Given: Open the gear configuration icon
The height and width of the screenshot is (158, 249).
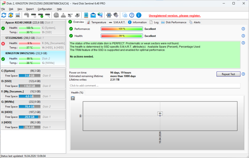Looking at the screenshot, I should (109, 15).
